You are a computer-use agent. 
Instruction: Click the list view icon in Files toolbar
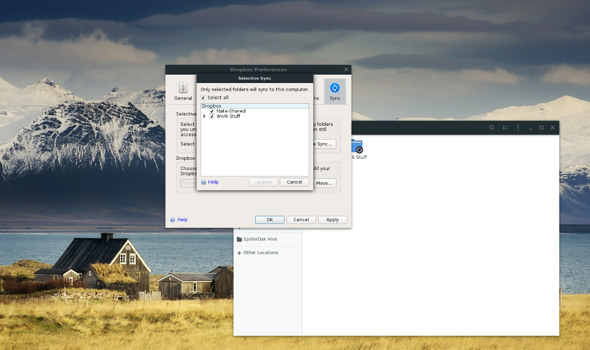pos(505,127)
